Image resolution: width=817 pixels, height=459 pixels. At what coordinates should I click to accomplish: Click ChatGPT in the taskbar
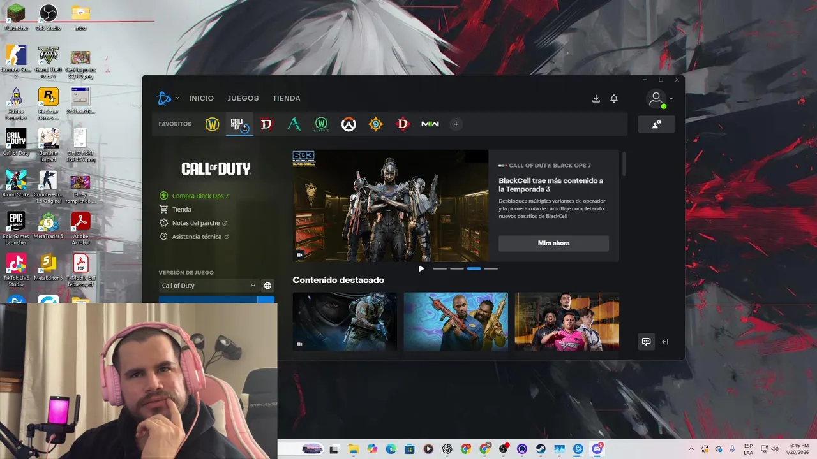pyautogui.click(x=447, y=449)
